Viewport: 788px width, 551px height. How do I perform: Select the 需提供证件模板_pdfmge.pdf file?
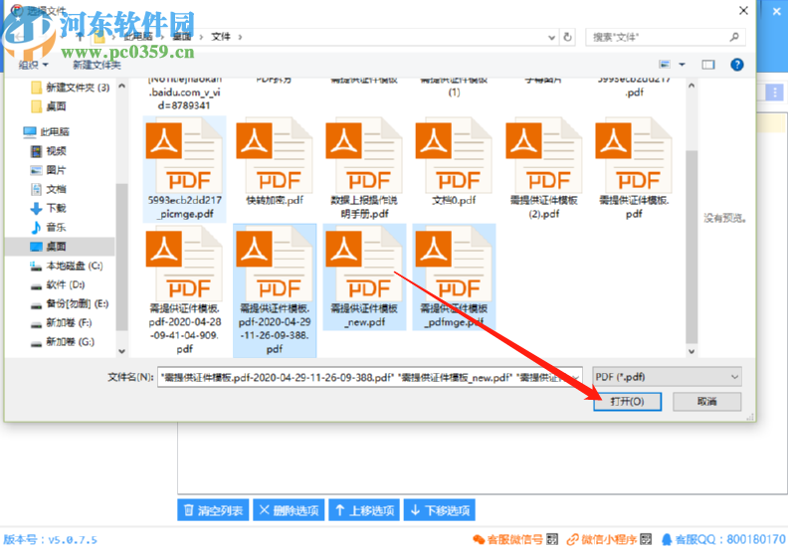pyautogui.click(x=454, y=277)
